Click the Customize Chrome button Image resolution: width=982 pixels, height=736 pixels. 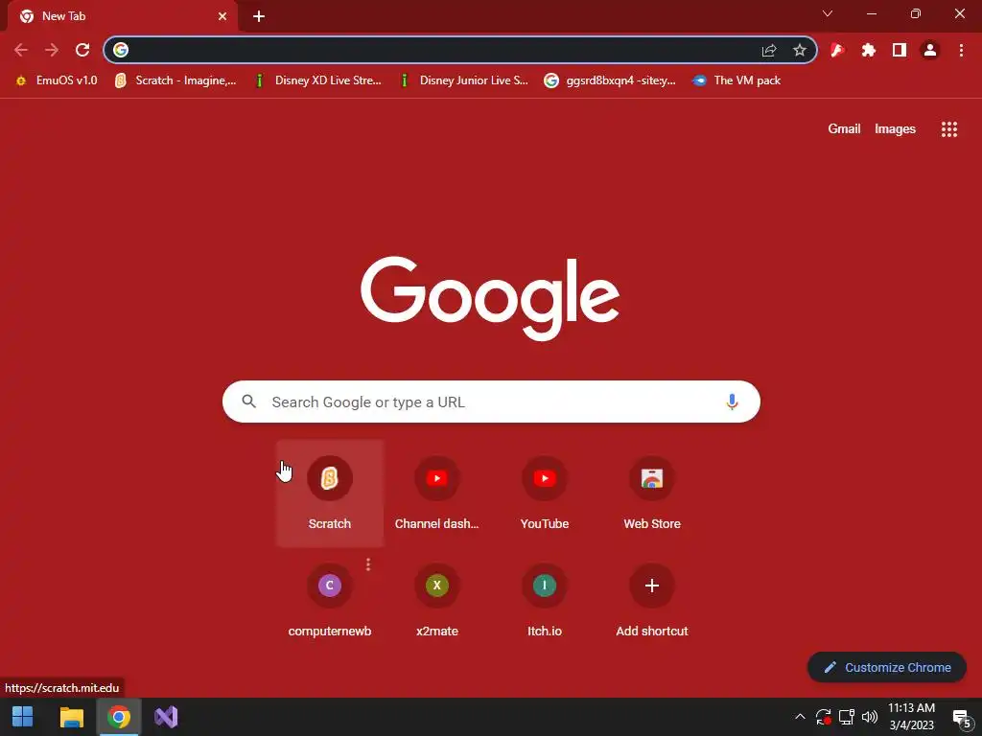[887, 667]
